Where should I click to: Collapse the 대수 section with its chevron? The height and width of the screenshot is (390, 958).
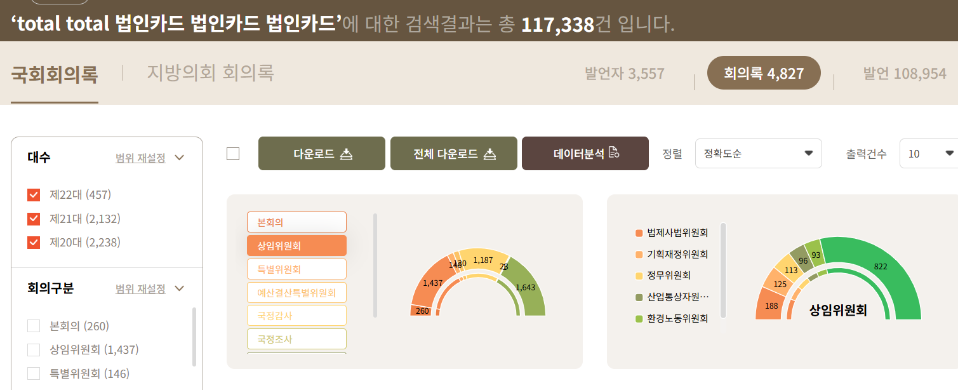[179, 158]
